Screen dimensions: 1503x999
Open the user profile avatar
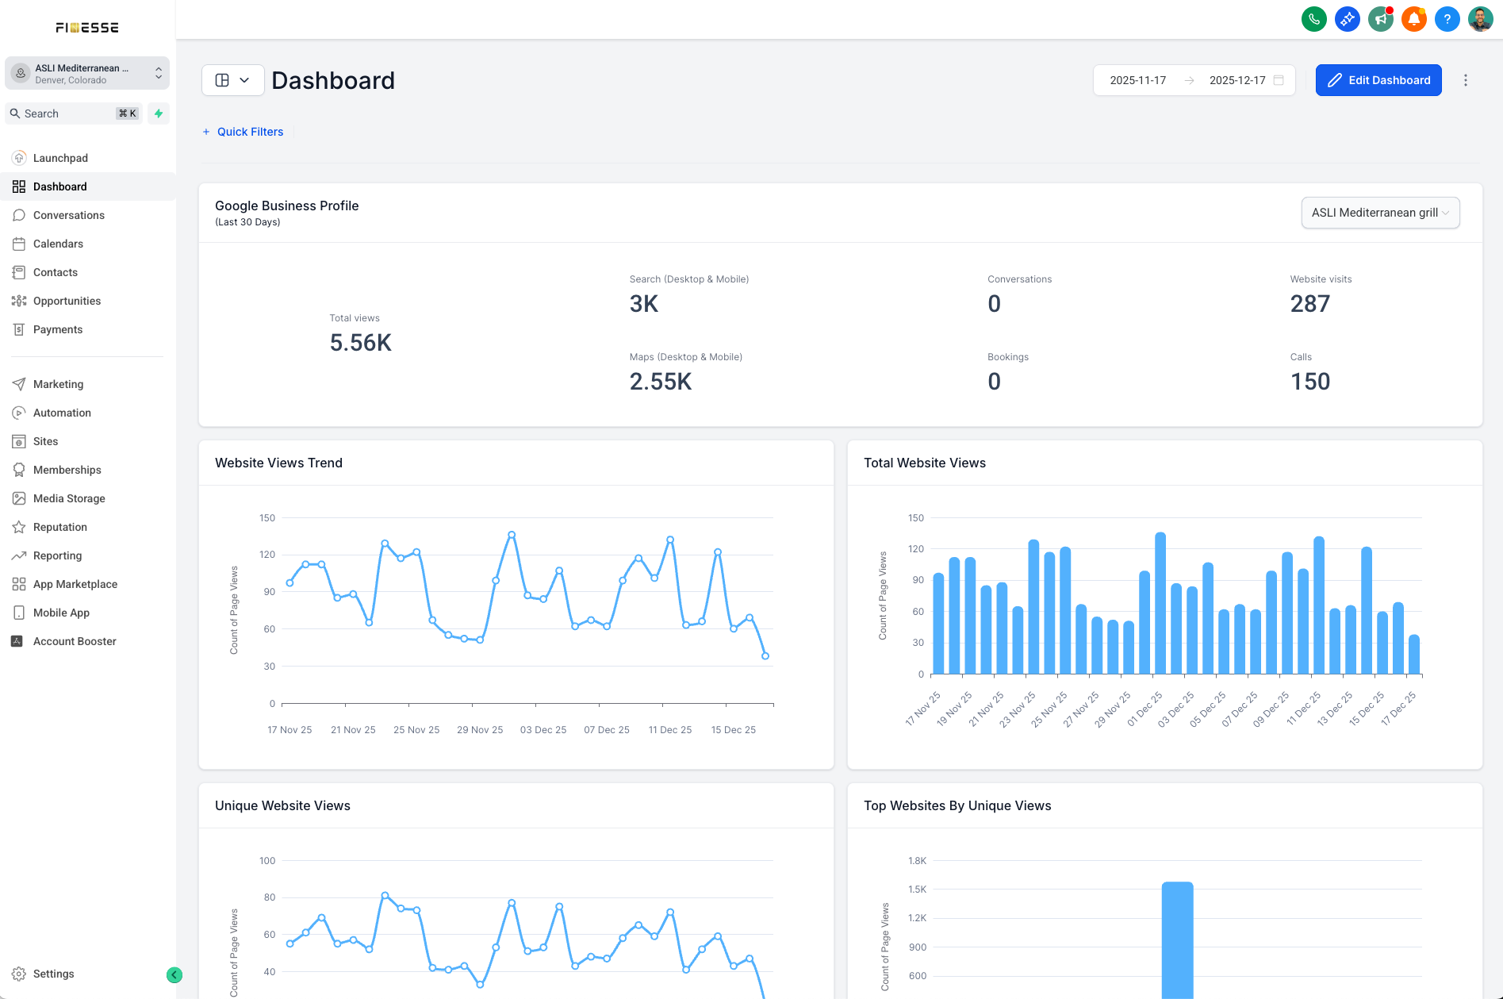coord(1481,19)
